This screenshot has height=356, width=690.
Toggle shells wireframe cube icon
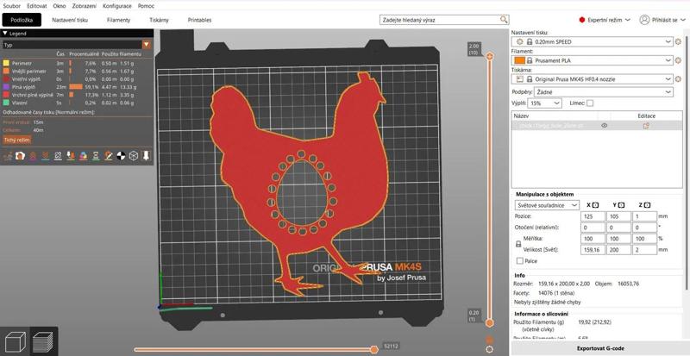coord(134,156)
